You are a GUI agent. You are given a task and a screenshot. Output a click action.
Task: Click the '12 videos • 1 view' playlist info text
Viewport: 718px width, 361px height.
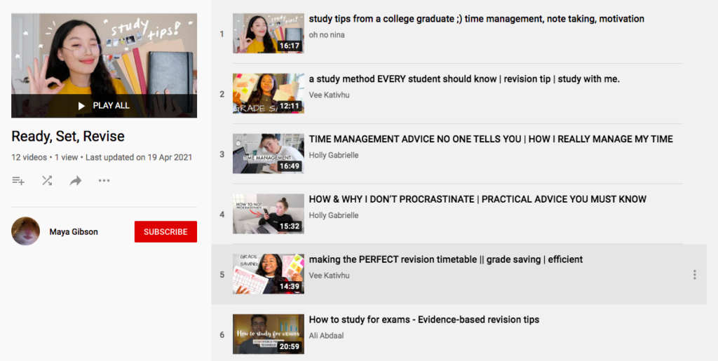(45, 158)
